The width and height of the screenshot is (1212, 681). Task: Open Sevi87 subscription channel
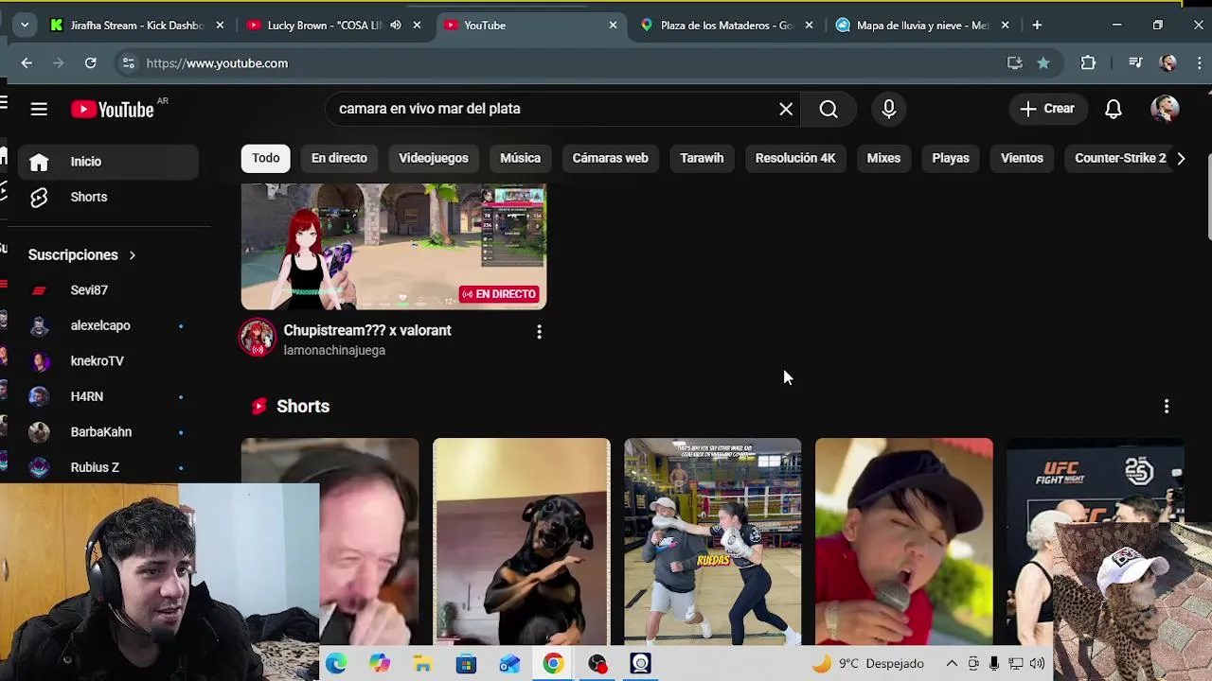point(108,290)
